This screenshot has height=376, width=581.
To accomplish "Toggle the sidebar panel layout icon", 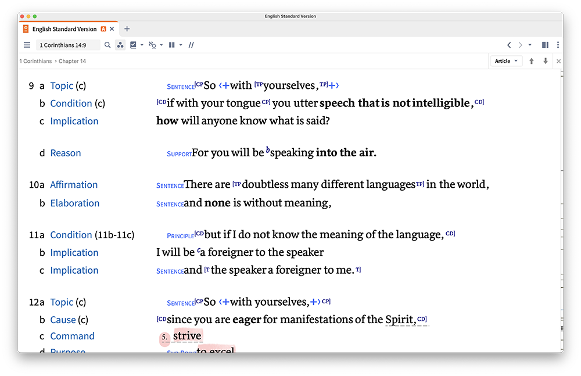I will (x=545, y=45).
